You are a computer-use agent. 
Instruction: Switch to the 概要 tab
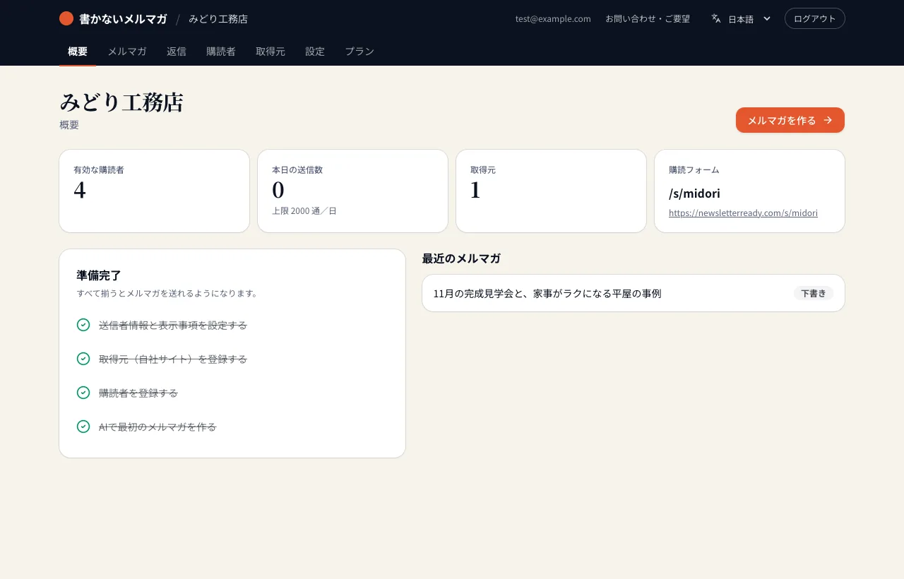pyautogui.click(x=78, y=51)
